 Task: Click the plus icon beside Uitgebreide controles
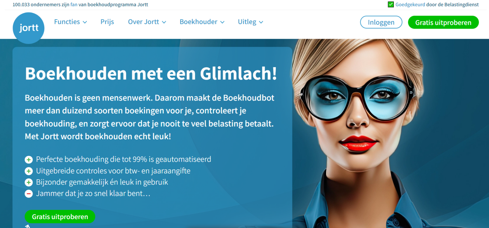click(x=29, y=171)
